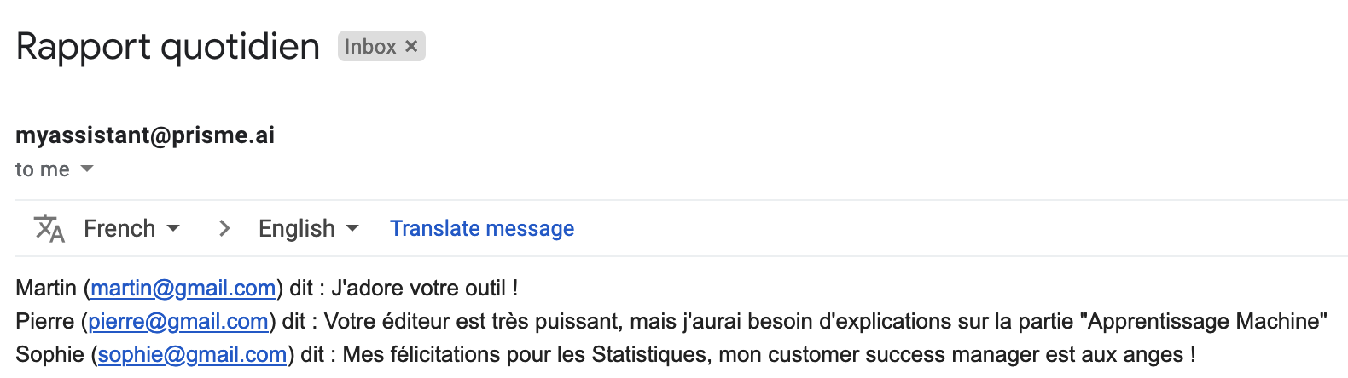This screenshot has width=1348, height=378.
Task: Click the arrow between French and English
Action: [224, 228]
